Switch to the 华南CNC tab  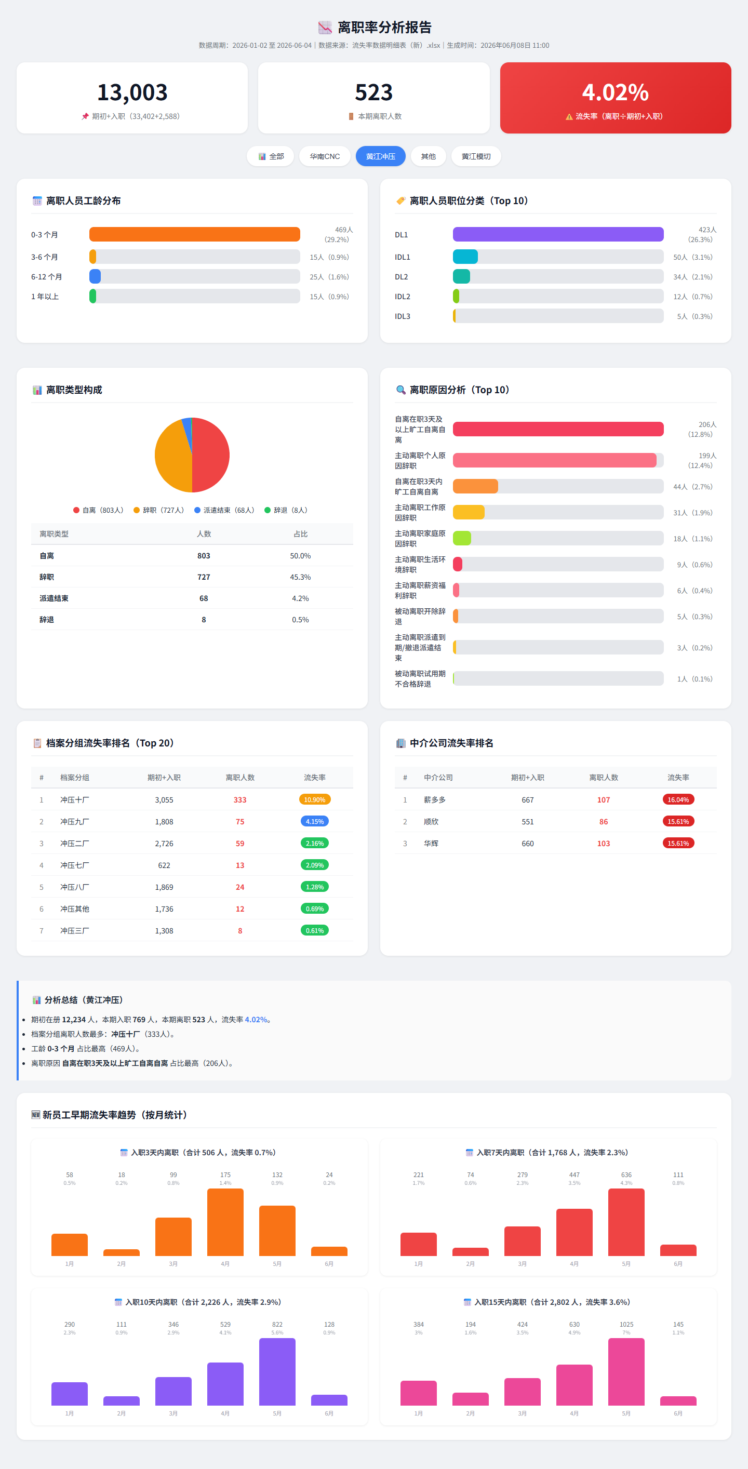pyautogui.click(x=325, y=156)
